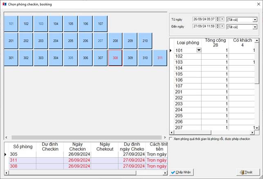The image size is (263, 179).
Task: Select room tile 310
Action: point(145,58)
